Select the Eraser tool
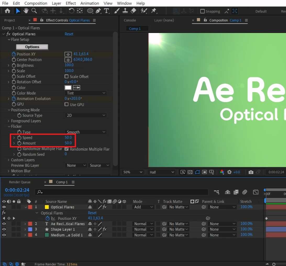 point(133,11)
